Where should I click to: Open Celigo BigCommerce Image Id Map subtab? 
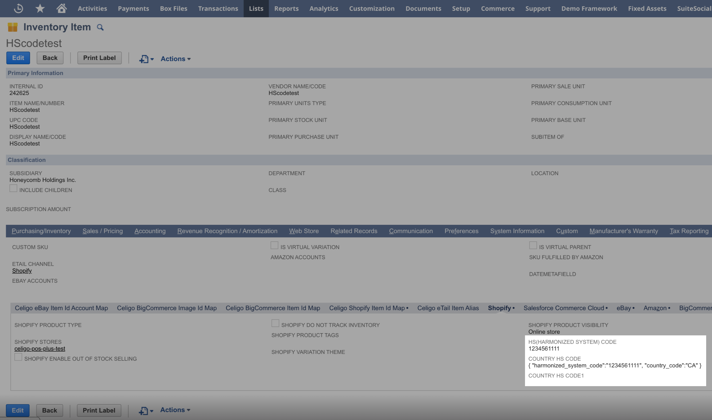(167, 308)
